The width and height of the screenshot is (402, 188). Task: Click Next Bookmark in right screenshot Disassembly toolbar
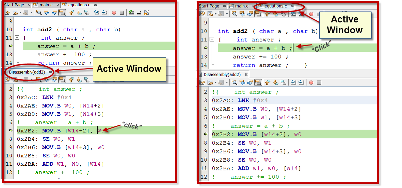(275, 82)
